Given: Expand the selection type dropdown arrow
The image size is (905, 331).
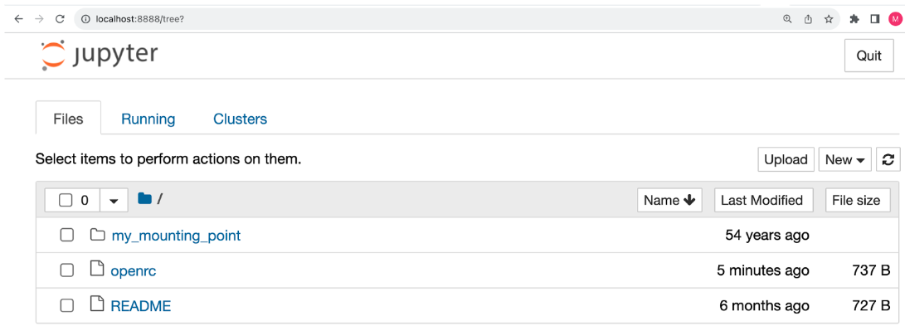Looking at the screenshot, I should 114,201.
